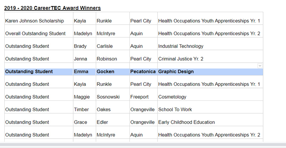Select the Cosmetology program cell
286x148 pixels.
[172, 97]
